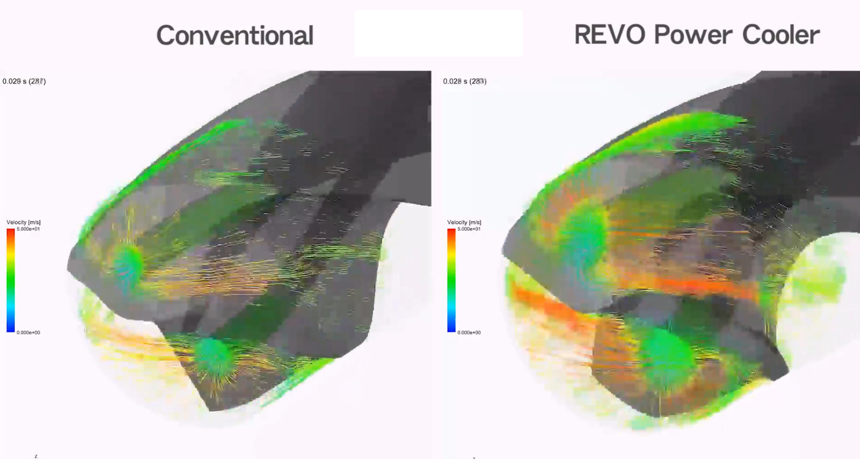
Task: Select the REVO panel's simulation time readout
Action: click(465, 81)
